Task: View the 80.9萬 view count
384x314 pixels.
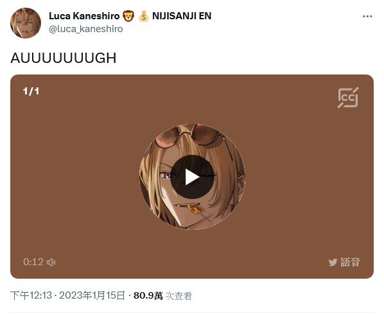Action: click(x=148, y=295)
